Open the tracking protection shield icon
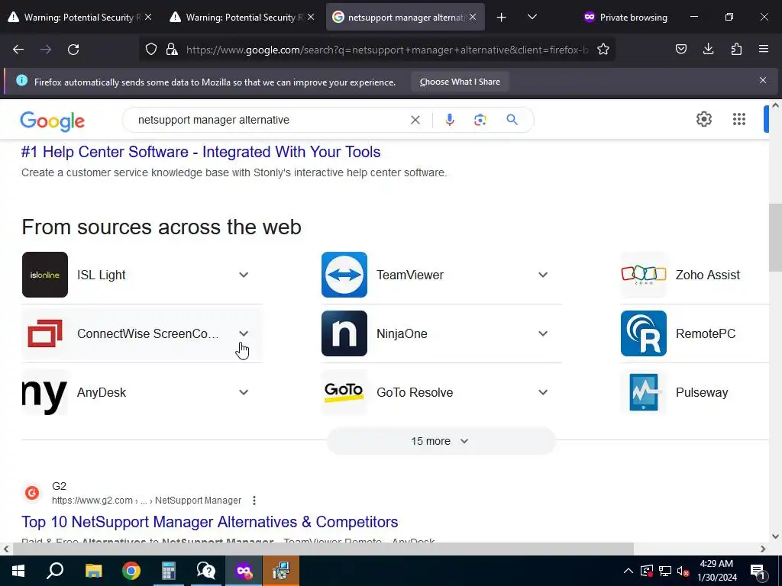782x586 pixels. 151,49
